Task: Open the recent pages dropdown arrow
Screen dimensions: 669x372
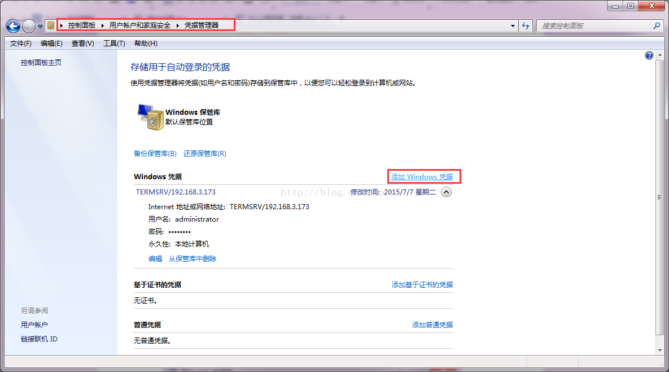Action: click(x=40, y=27)
